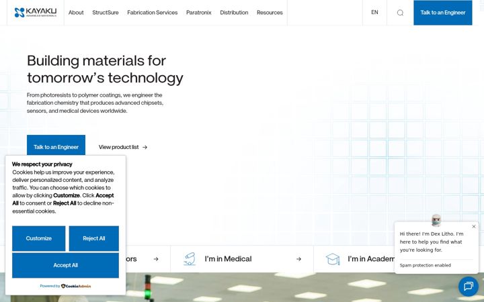Click Customize in the cookie banner
This screenshot has height=302, width=484.
pos(38,238)
